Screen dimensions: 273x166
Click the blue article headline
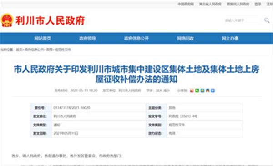point(136,74)
